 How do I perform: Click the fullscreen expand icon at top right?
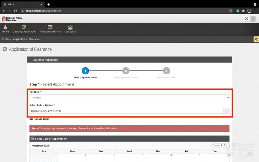pyautogui.click(x=246, y=19)
